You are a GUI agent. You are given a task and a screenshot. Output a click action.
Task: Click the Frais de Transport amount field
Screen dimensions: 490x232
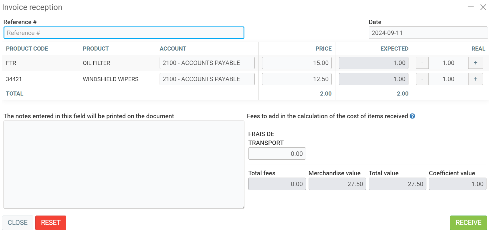[x=277, y=153]
